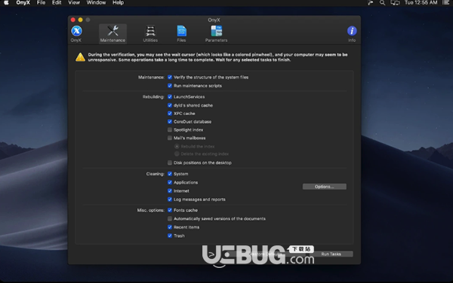Image resolution: width=453 pixels, height=283 pixels.
Task: Check Disk positions on the desktop
Action: point(170,163)
